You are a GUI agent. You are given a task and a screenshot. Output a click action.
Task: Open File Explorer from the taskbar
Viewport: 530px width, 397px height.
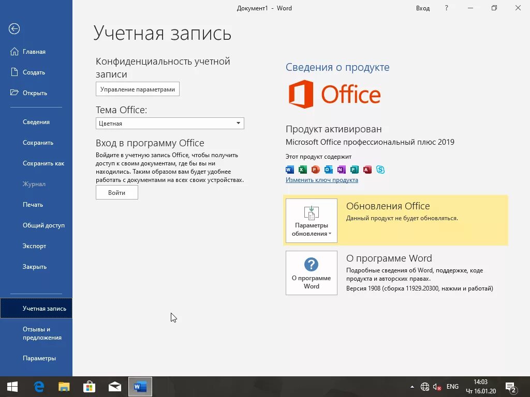(x=64, y=387)
